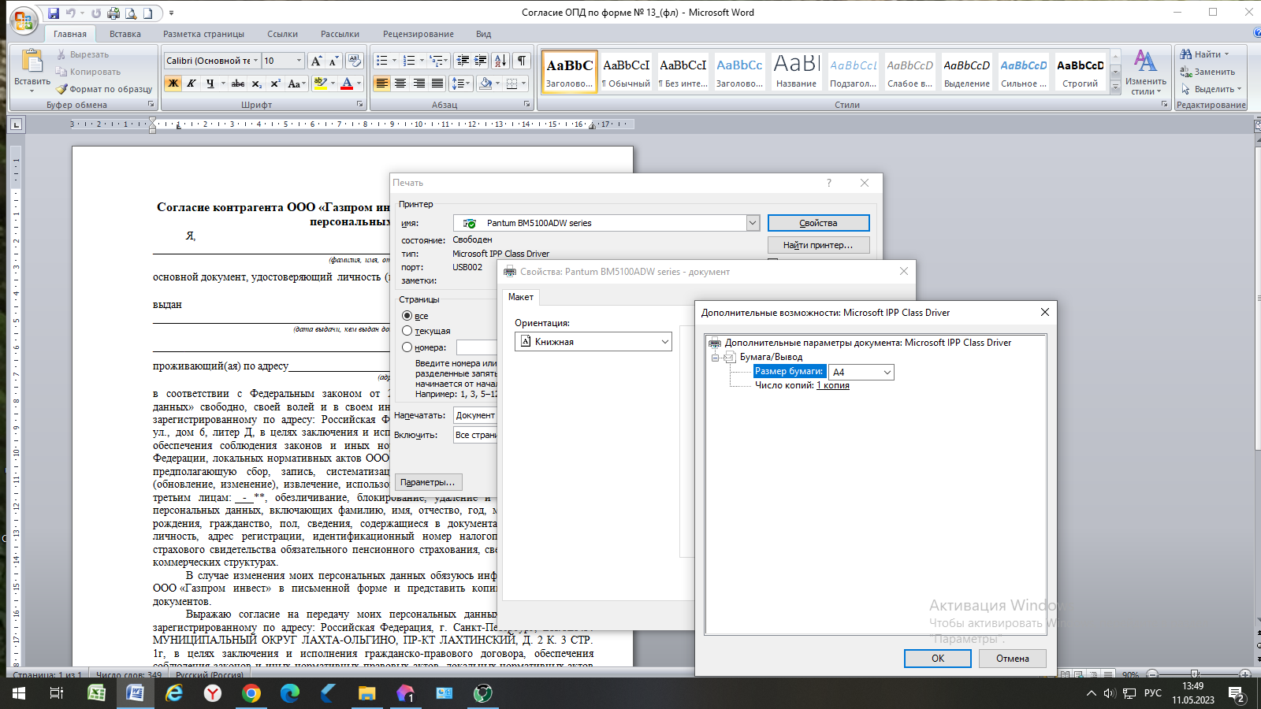Image resolution: width=1261 pixels, height=709 pixels.
Task: Open the Напечатать Документ dropdown
Action: pyautogui.click(x=476, y=415)
